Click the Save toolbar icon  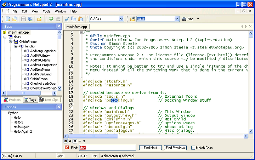coord(23,19)
